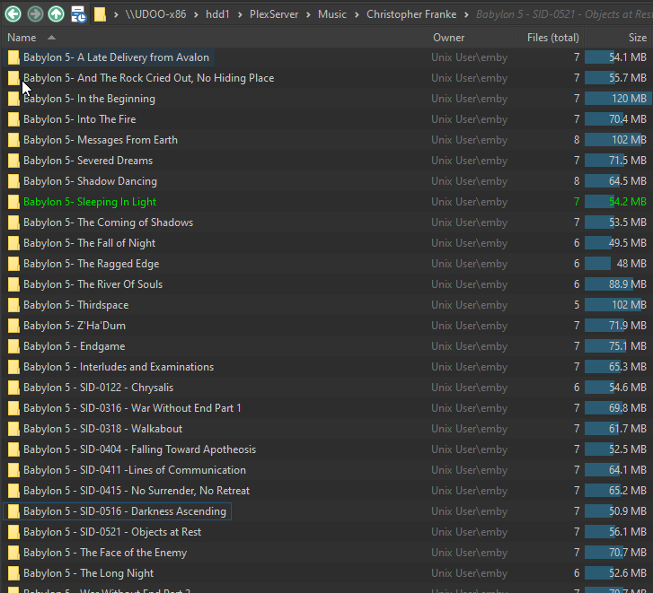Click the Owner cell of the Endgame row
The width and height of the screenshot is (653, 593).
470,346
